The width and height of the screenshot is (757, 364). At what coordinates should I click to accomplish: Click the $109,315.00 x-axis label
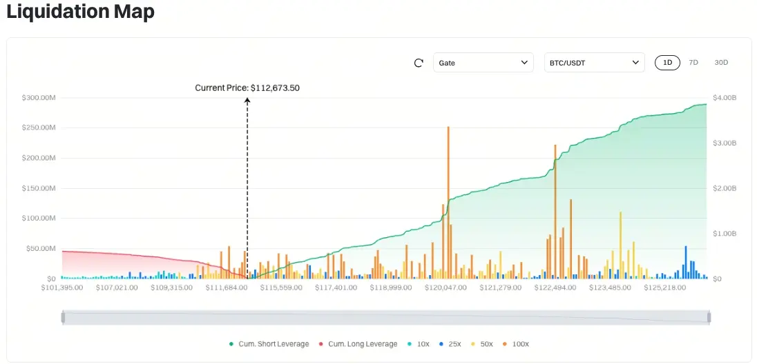(172, 287)
